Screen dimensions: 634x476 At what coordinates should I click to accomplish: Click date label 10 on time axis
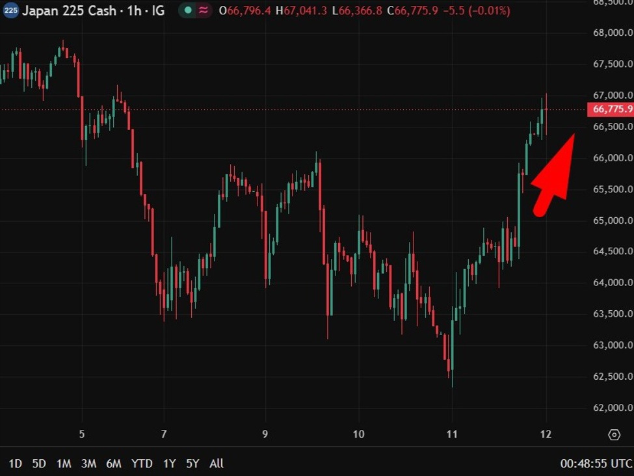coord(359,434)
